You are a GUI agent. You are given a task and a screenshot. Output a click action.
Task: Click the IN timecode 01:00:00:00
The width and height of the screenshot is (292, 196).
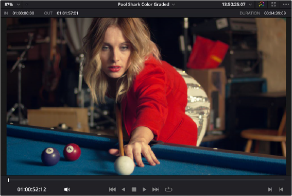(23, 13)
